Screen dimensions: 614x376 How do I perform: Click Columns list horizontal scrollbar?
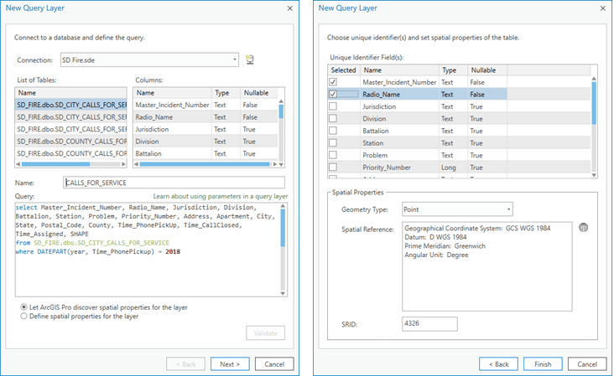[205, 164]
